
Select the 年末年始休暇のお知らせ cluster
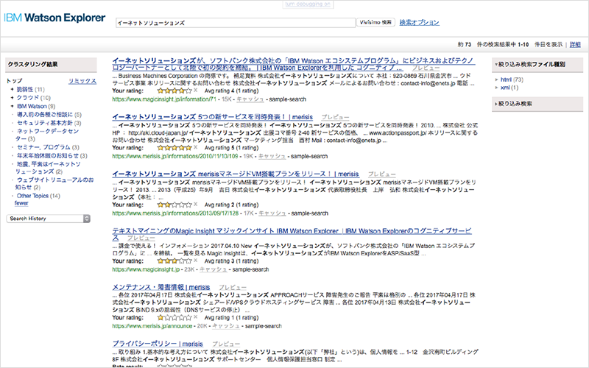[x=48, y=155]
